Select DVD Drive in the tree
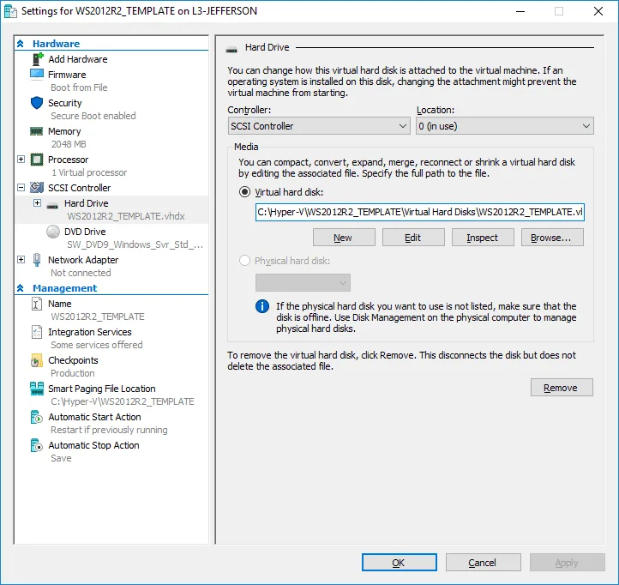The width and height of the screenshot is (619, 585). point(85,232)
